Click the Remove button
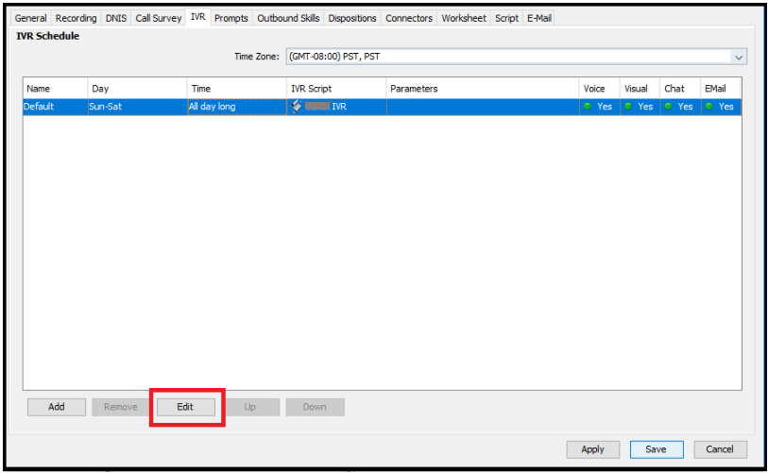 [121, 407]
